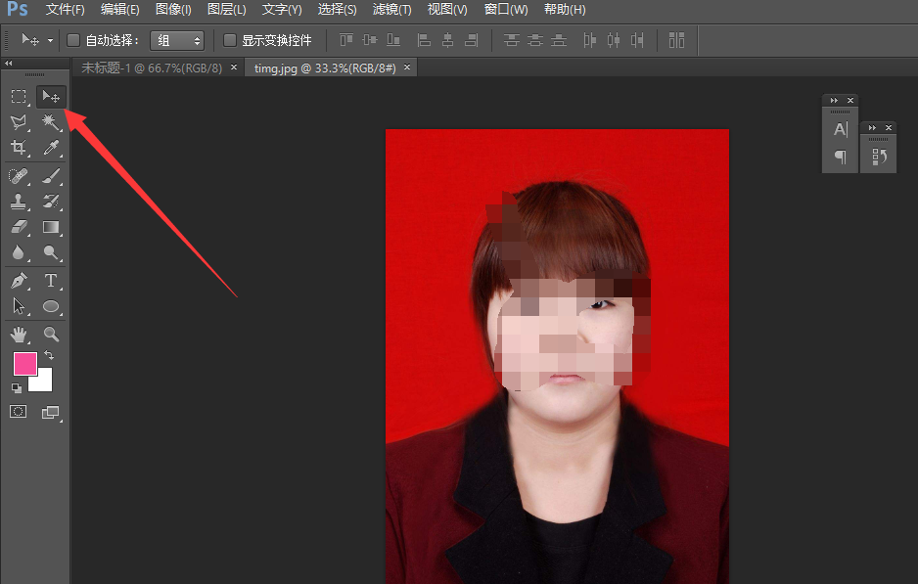
Task: Select the Magic Wand tool
Action: click(x=51, y=121)
